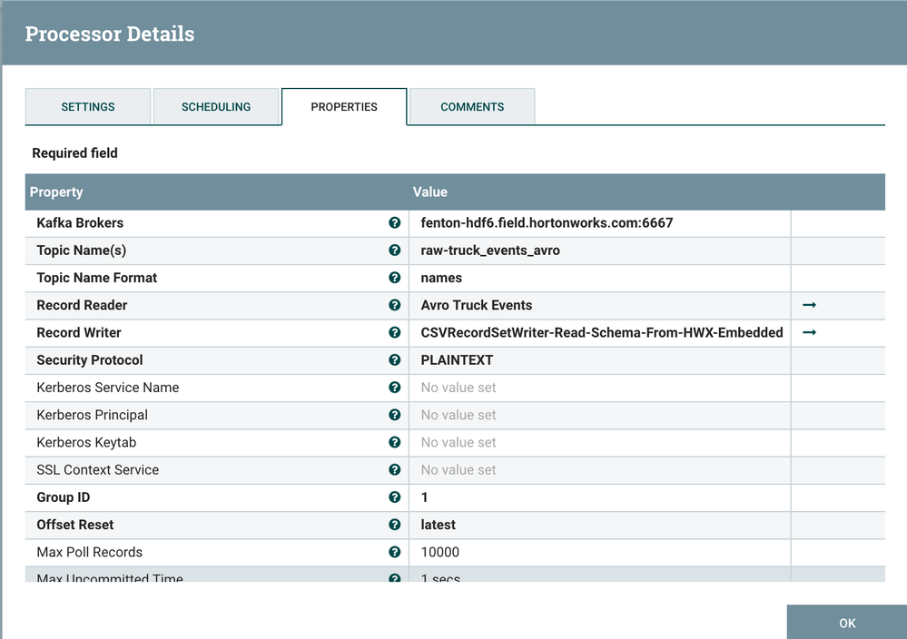
Task: Select the Comments tab
Action: pos(472,107)
